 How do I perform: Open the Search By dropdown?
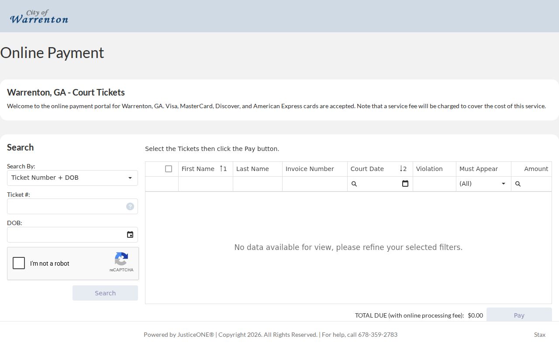coord(72,178)
